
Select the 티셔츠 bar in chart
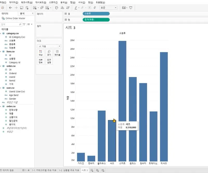click(164, 107)
